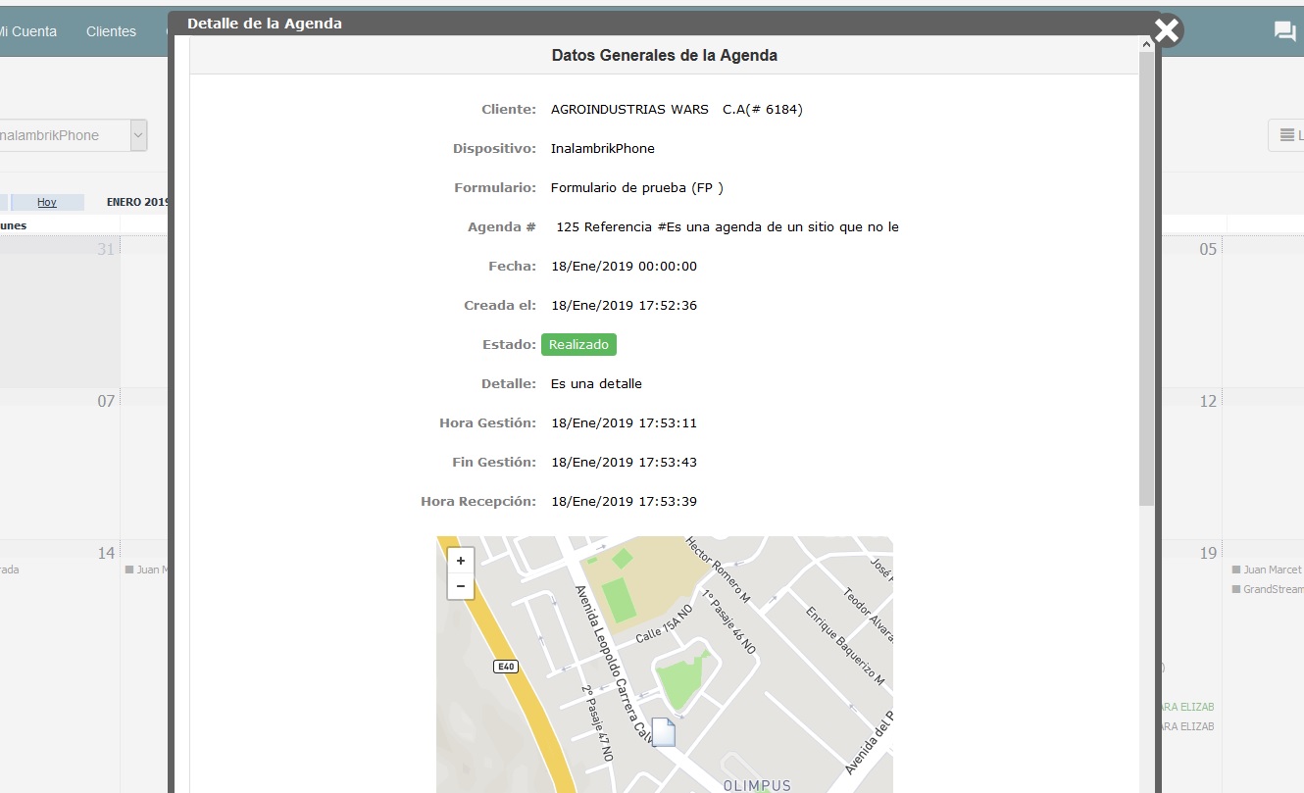Click the document marker on the map
Image resolution: width=1304 pixels, height=793 pixels.
click(664, 731)
